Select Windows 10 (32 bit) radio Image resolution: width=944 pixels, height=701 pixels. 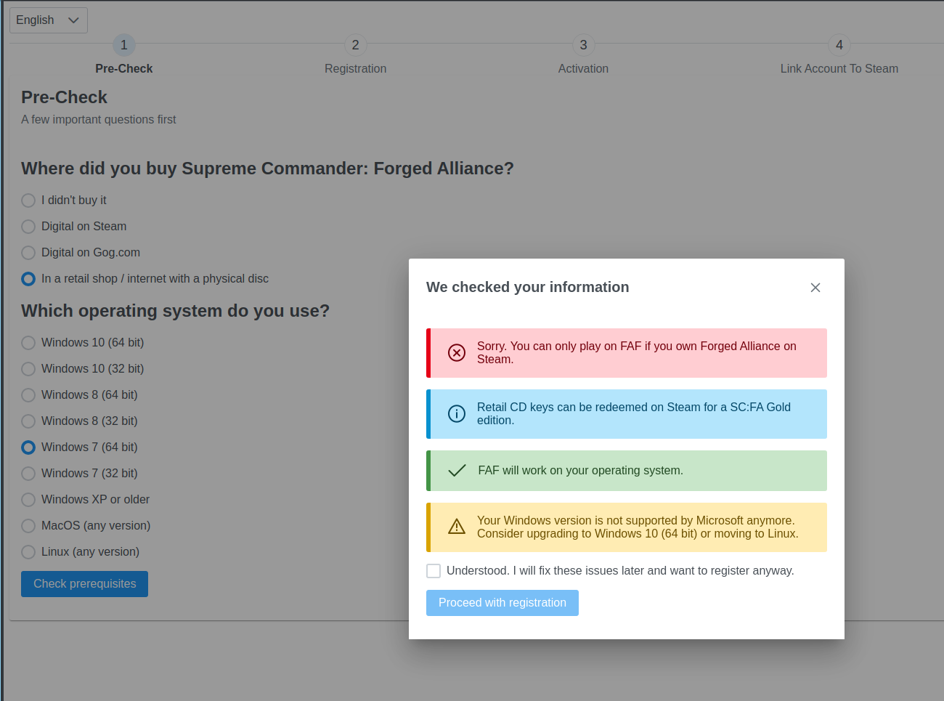[x=28, y=369]
